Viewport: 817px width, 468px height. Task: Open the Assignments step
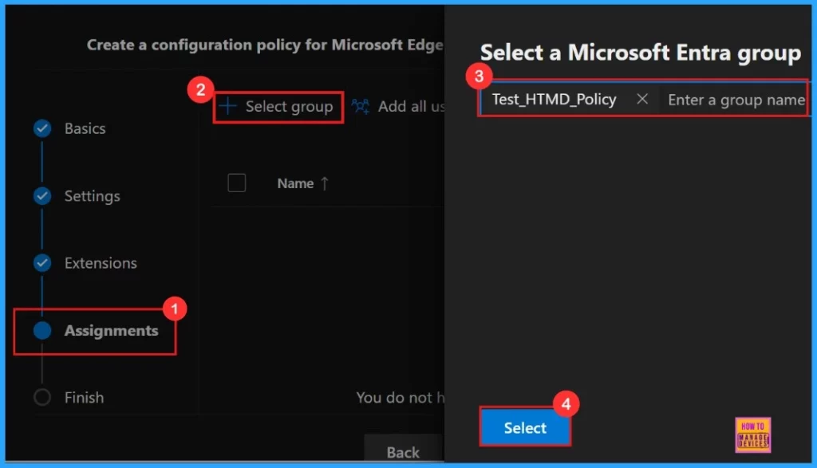pyautogui.click(x=111, y=331)
